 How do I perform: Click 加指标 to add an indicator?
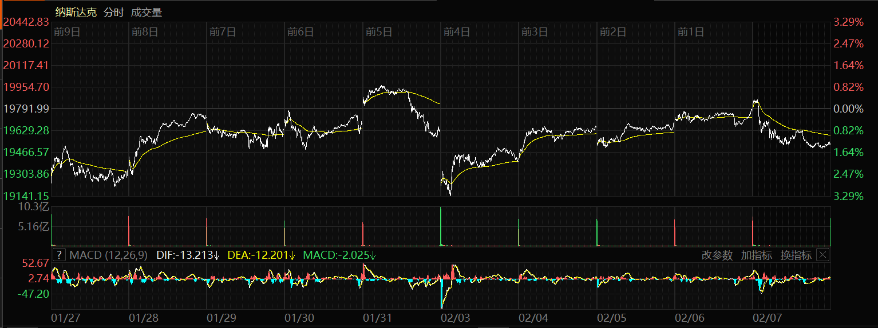tap(757, 255)
